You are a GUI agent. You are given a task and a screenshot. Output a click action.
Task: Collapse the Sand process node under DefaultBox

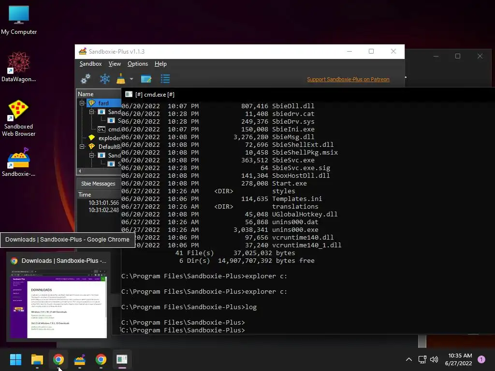(x=91, y=155)
